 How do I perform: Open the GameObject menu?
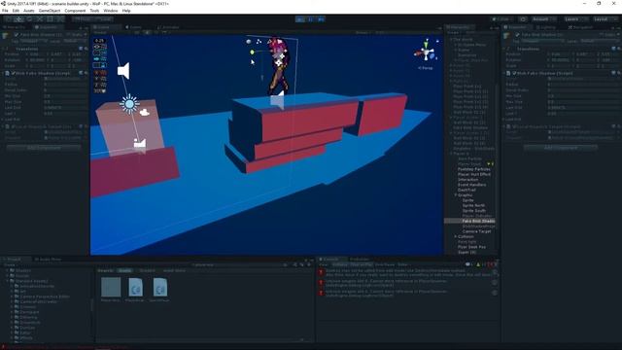point(50,11)
